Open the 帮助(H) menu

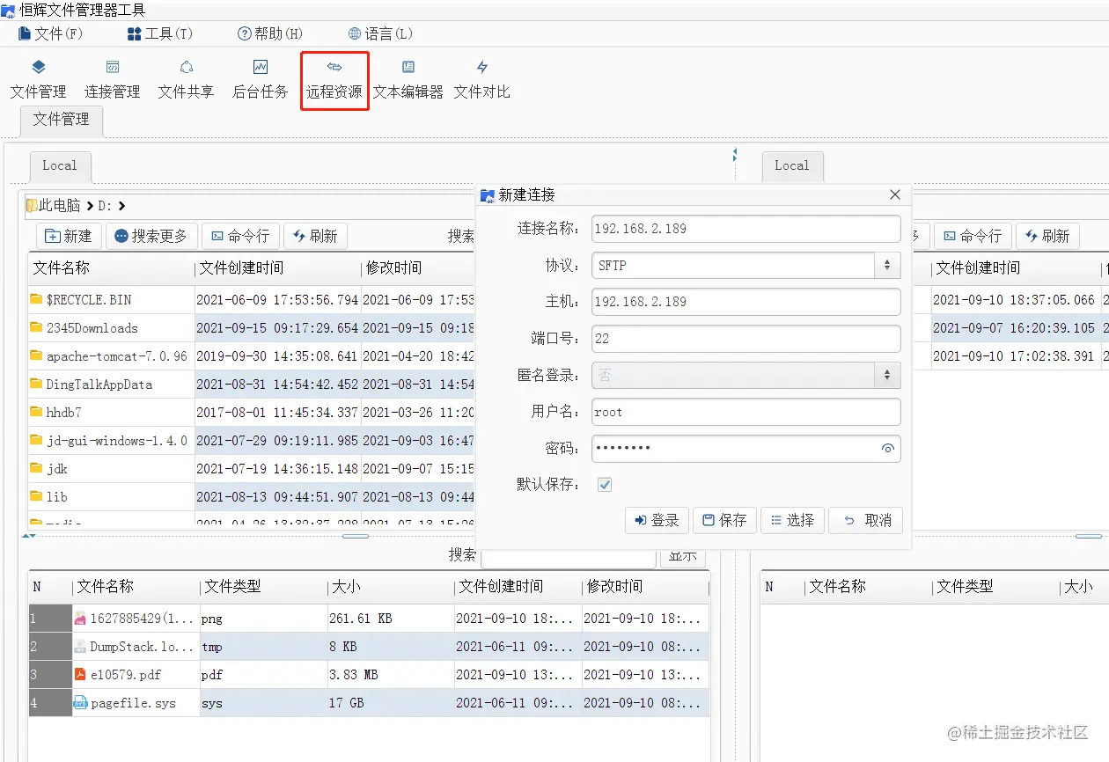pyautogui.click(x=270, y=33)
